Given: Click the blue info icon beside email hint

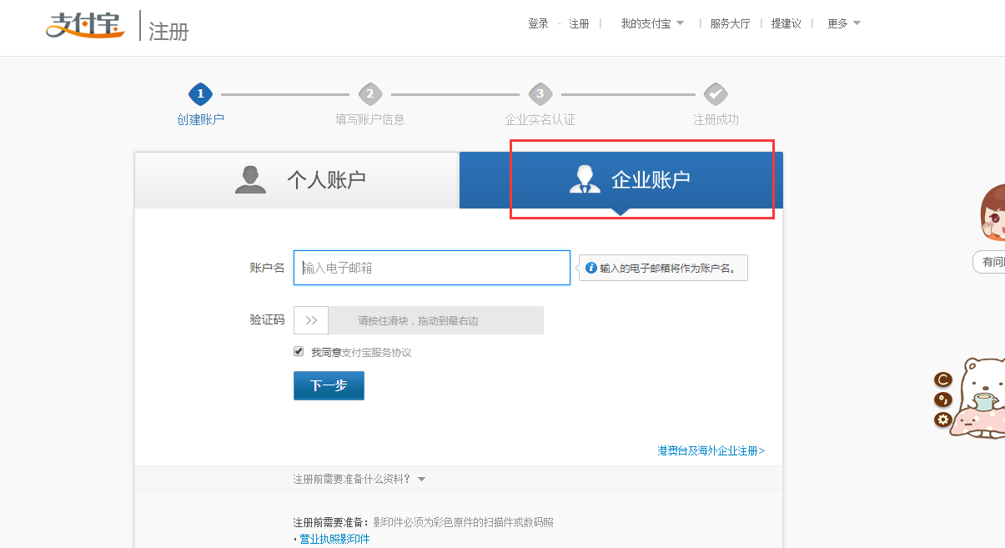Looking at the screenshot, I should (x=591, y=268).
